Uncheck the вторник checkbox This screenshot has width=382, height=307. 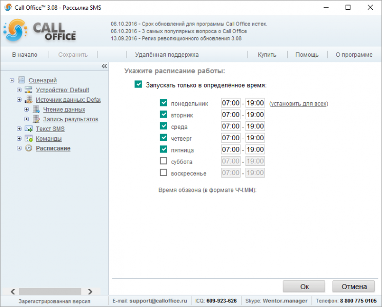(164, 114)
